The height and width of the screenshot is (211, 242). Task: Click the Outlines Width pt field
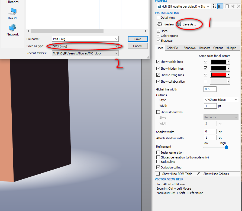210,106
